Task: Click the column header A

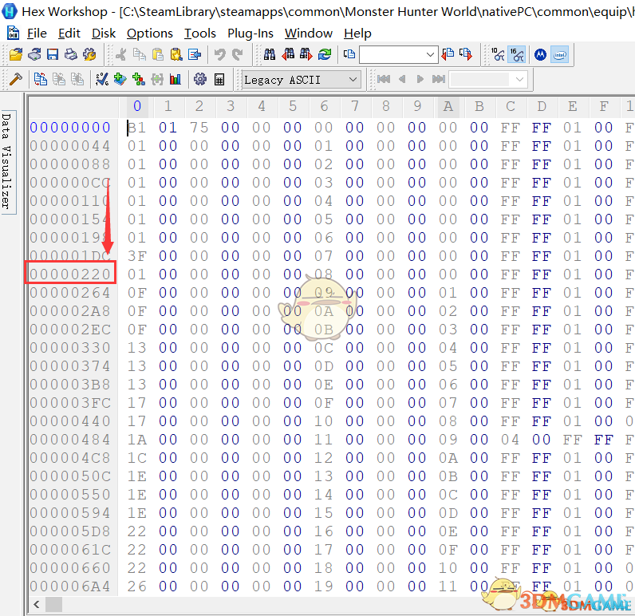Action: click(x=448, y=106)
